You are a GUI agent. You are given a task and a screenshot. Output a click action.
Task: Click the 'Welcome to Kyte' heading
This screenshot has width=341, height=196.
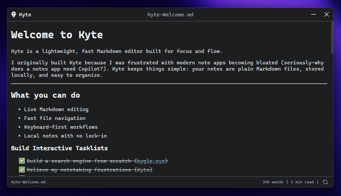tap(57, 35)
